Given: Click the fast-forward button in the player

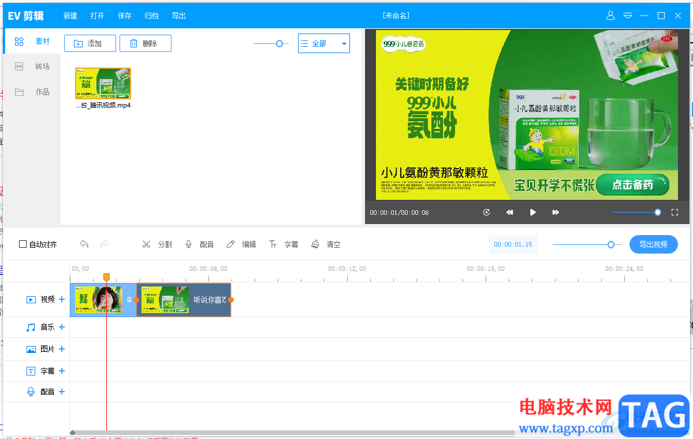Looking at the screenshot, I should 556,213.
